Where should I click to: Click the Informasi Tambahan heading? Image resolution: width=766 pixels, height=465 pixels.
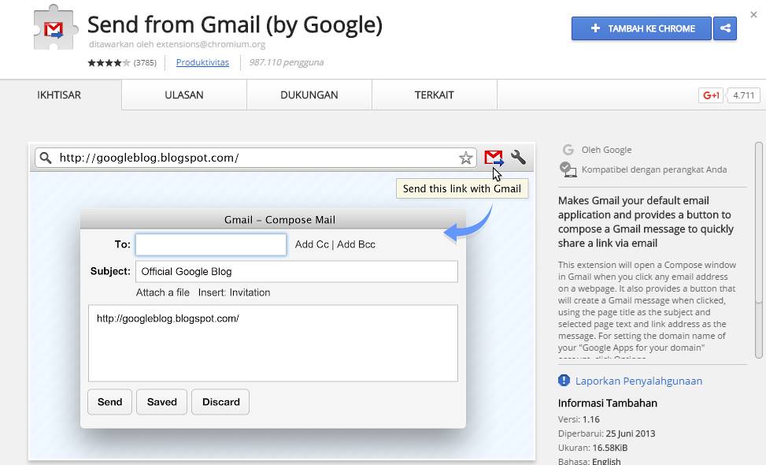pyautogui.click(x=607, y=403)
